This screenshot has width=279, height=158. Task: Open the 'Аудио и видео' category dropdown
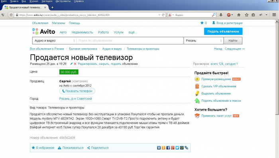click(x=55, y=41)
